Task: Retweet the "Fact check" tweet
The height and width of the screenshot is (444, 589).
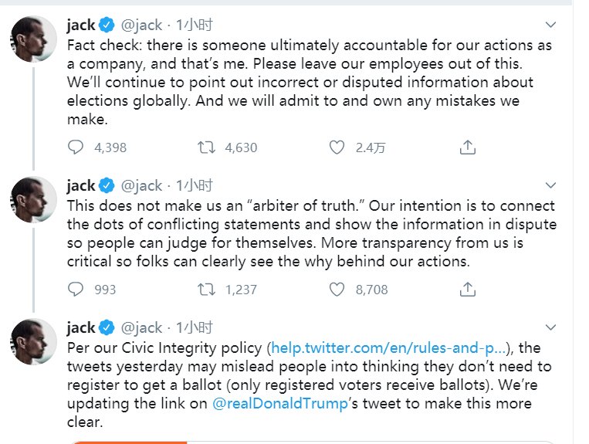Action: pos(206,147)
